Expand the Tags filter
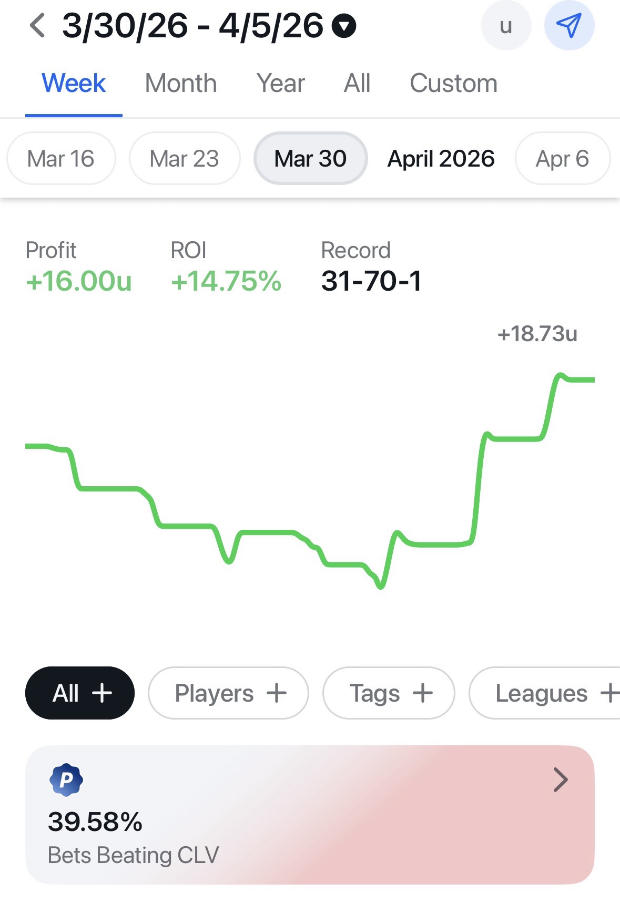This screenshot has width=620, height=904. (x=389, y=693)
